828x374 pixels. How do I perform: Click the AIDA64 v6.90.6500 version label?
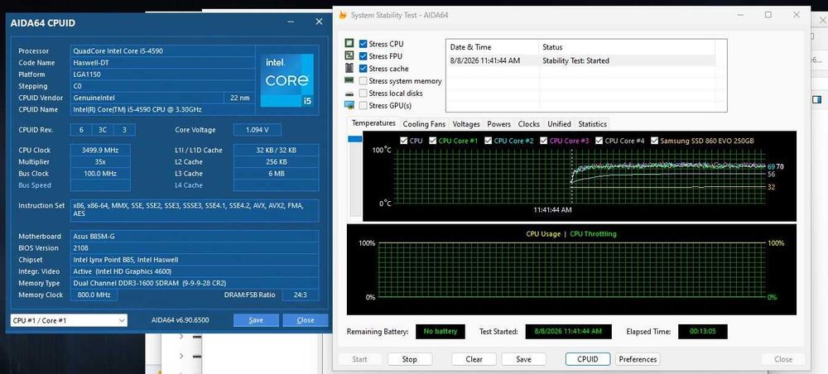pos(180,320)
